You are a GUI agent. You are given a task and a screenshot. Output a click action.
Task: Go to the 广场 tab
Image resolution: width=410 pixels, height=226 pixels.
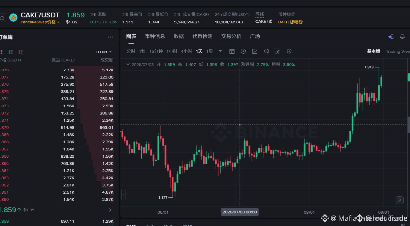[255, 36]
